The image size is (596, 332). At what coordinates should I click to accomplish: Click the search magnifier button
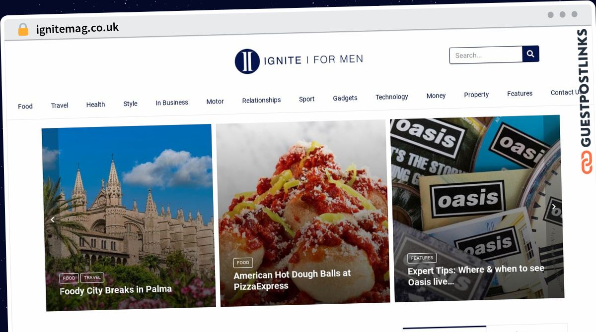(x=530, y=54)
